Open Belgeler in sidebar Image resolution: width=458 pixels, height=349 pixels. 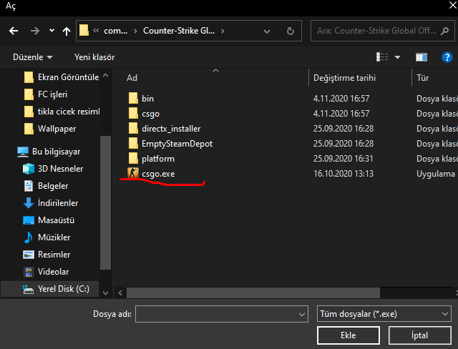coord(46,186)
